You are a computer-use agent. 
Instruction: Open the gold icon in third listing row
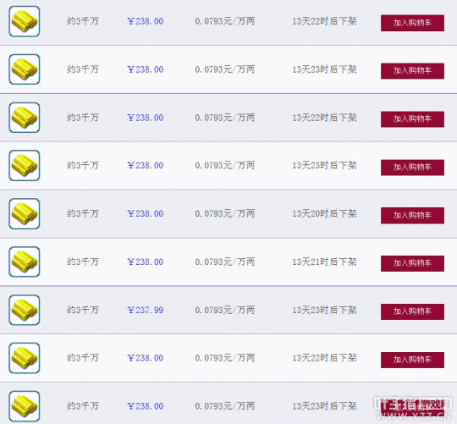point(25,118)
